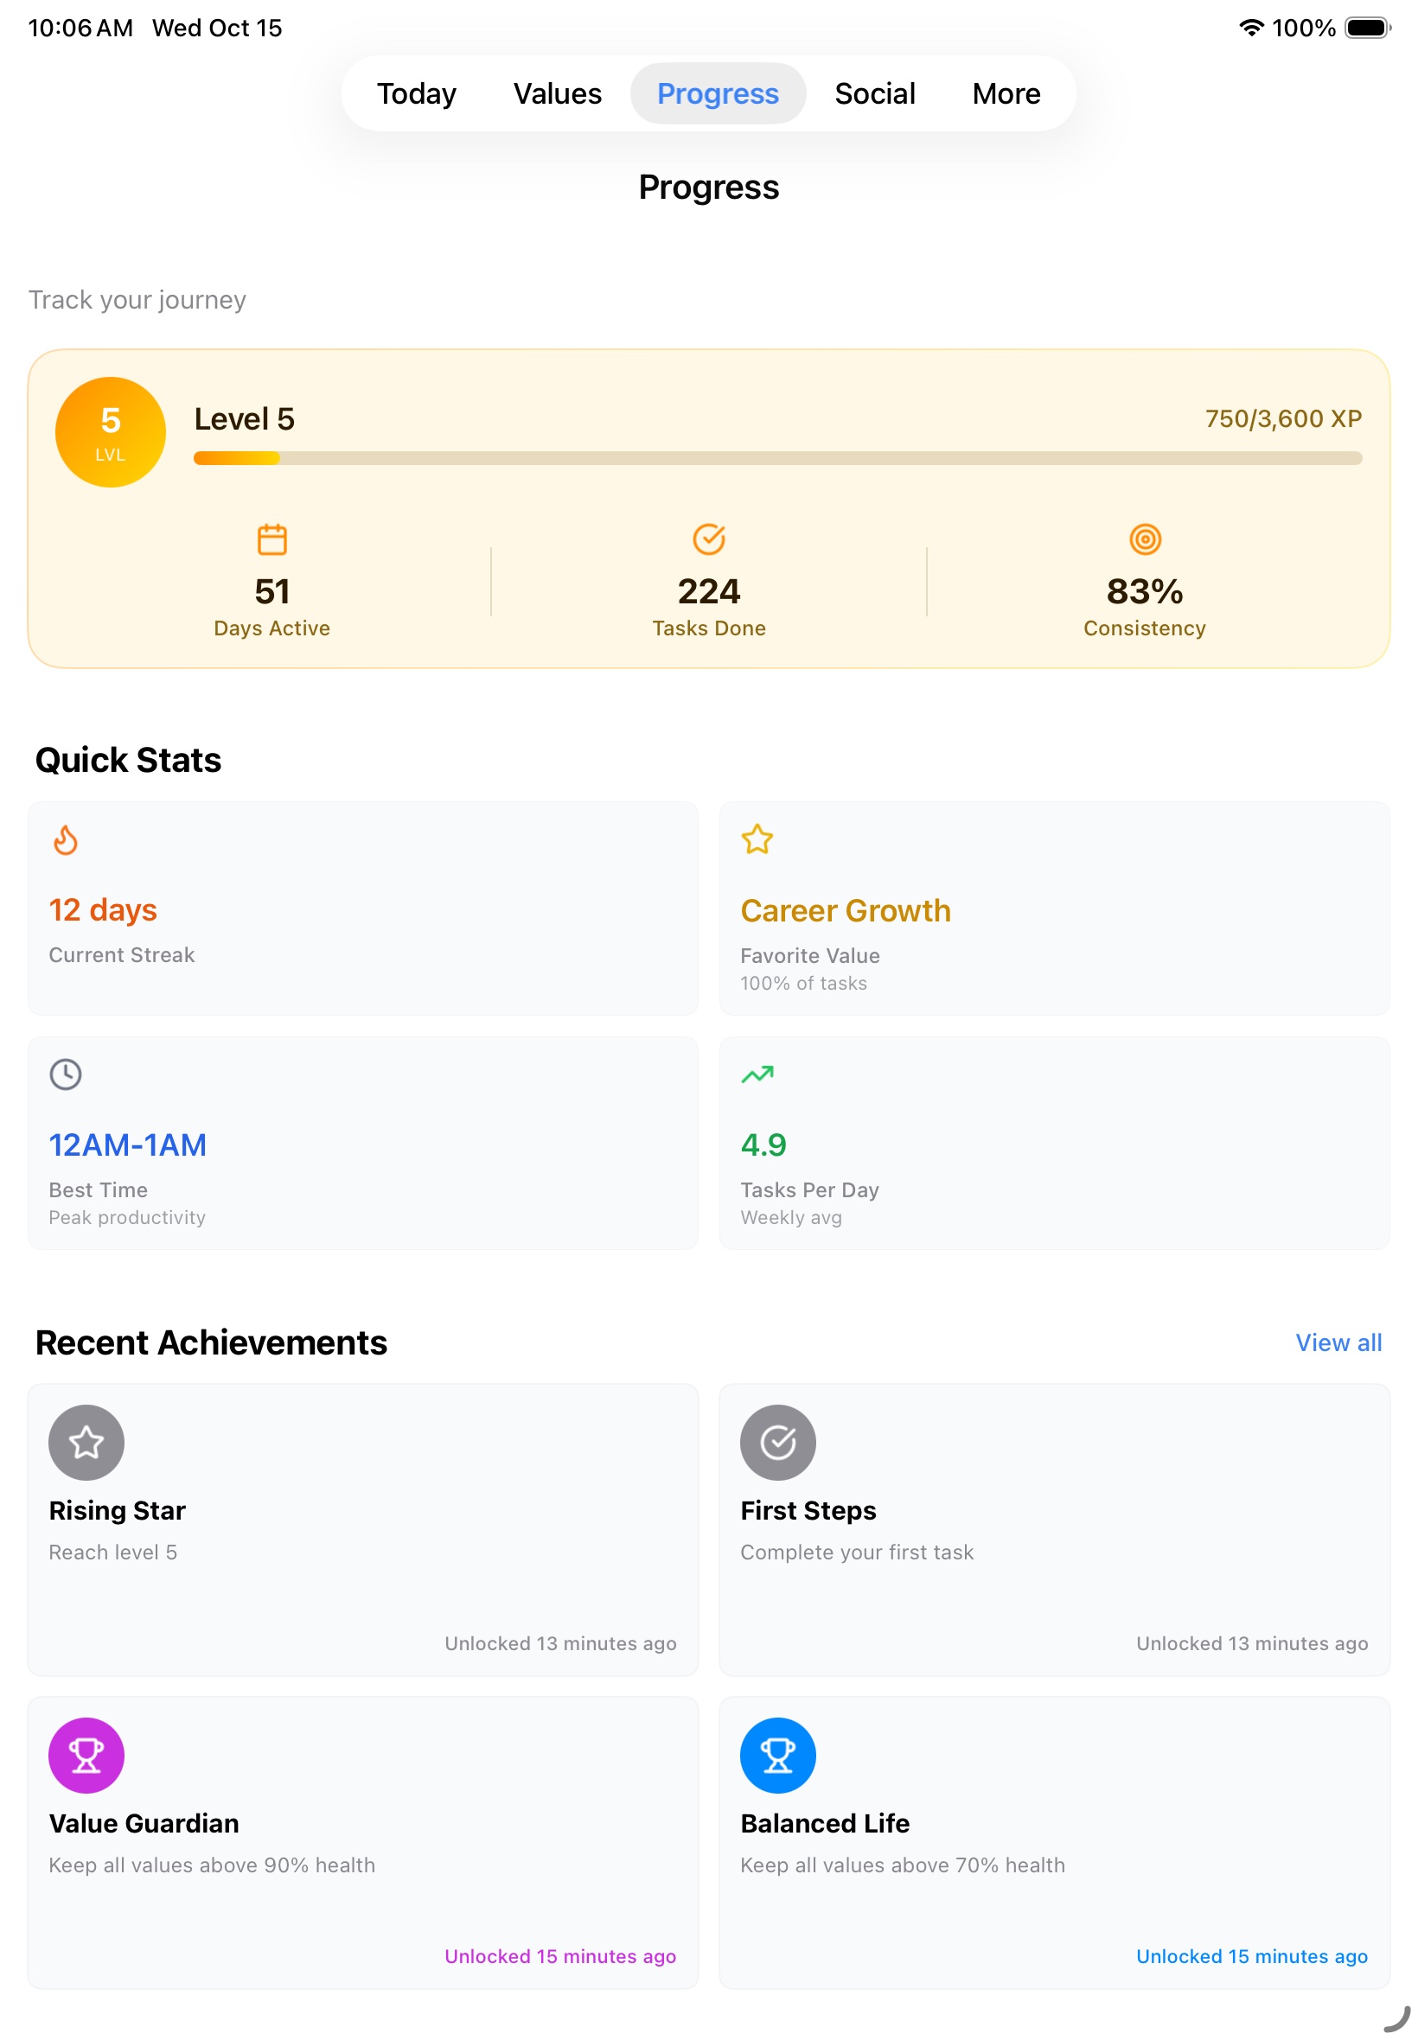Click the clock icon above Best Time

[x=66, y=1074]
